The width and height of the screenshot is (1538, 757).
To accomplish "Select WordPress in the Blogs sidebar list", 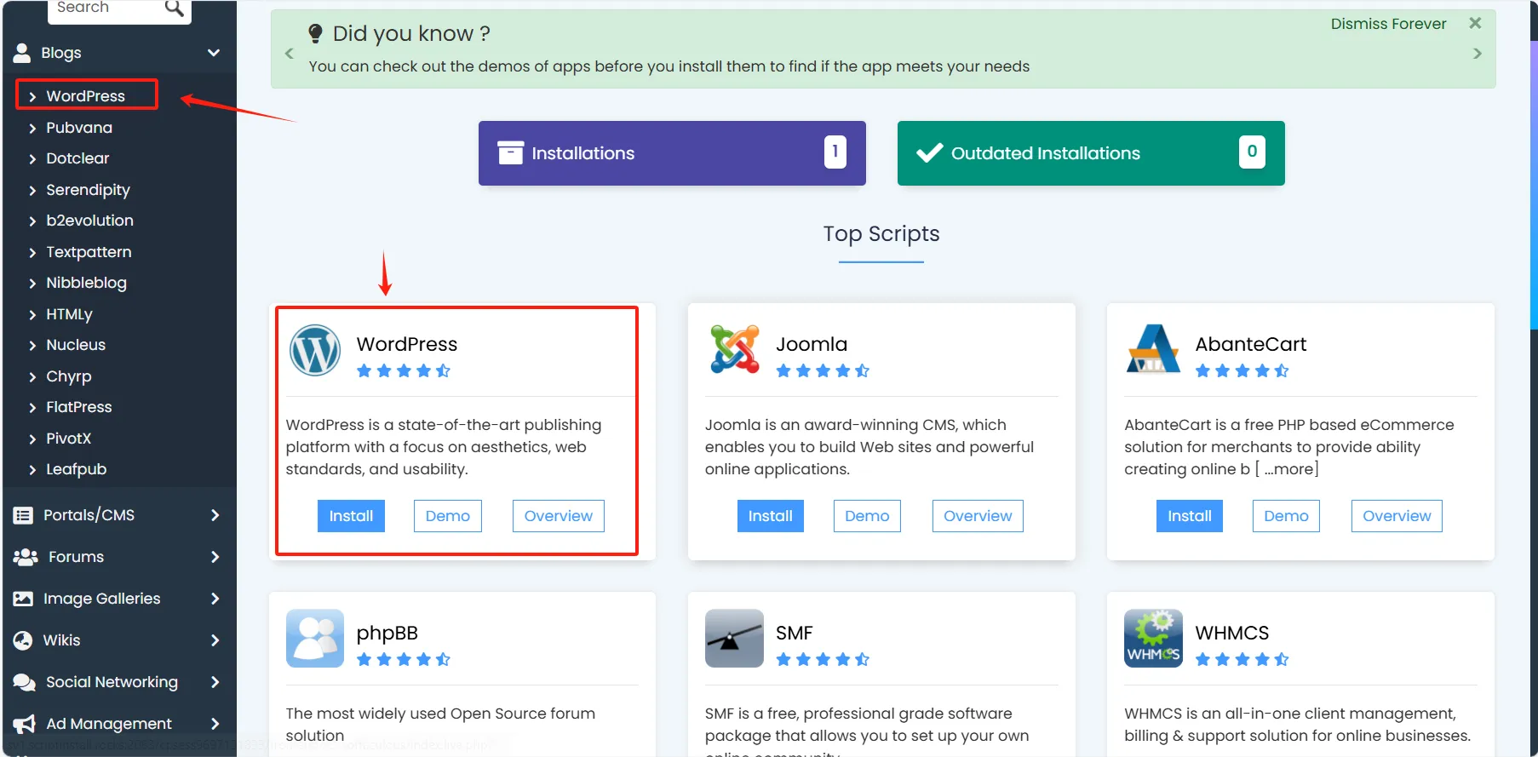I will pos(85,96).
